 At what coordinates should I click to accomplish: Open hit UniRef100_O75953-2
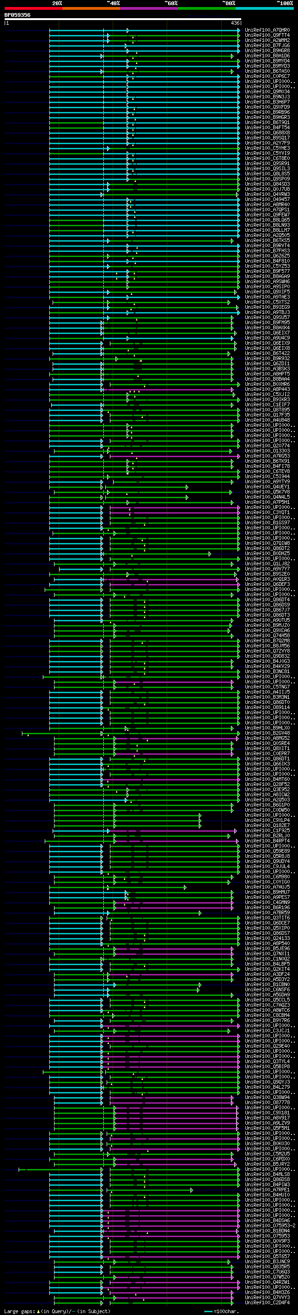(x=270, y=1225)
